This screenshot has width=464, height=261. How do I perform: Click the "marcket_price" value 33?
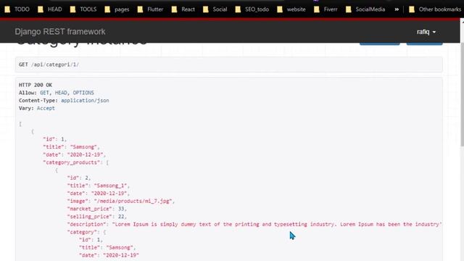(121, 209)
